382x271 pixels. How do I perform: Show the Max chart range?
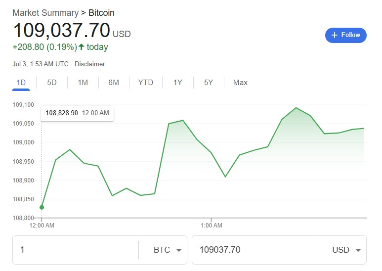(x=240, y=83)
